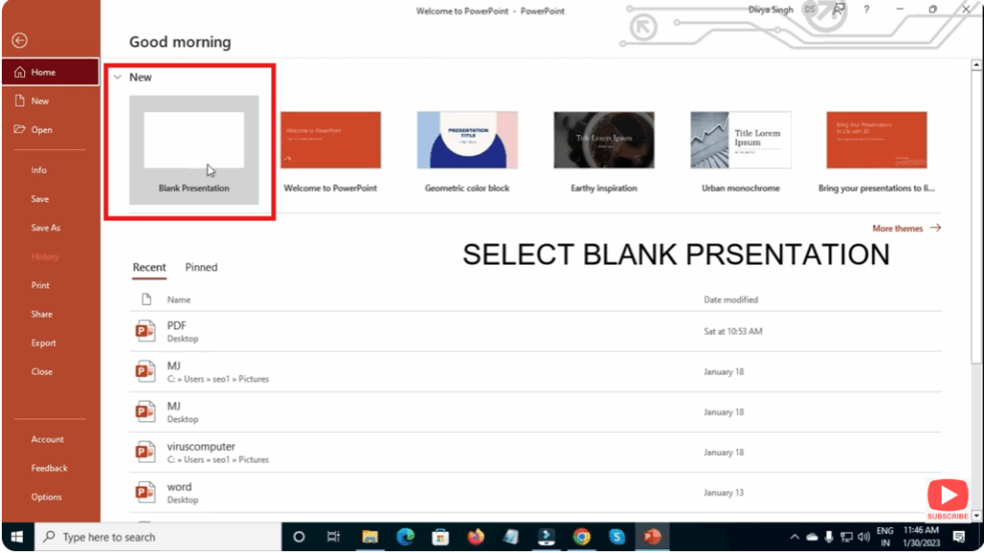Image resolution: width=984 pixels, height=553 pixels.
Task: Open the notification center icon
Action: [x=959, y=537]
